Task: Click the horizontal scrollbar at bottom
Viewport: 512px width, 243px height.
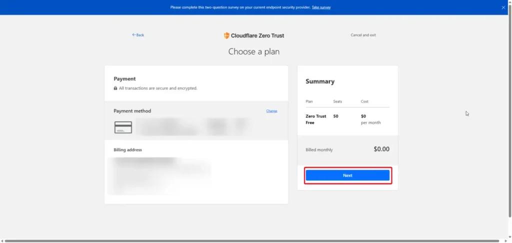Action: tap(251, 241)
